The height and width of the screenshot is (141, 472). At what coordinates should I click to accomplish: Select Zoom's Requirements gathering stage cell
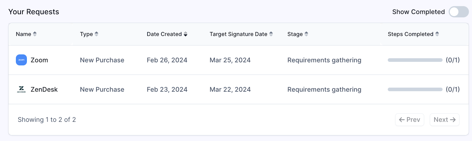(x=324, y=60)
